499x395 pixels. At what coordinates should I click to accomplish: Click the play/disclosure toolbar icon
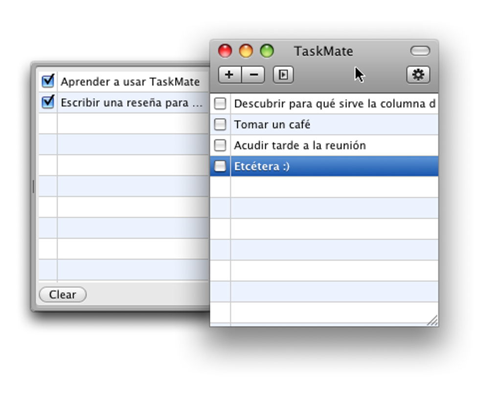pos(282,75)
